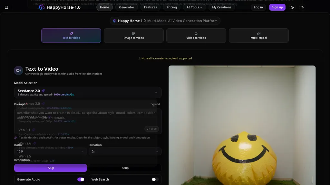
Task: Click the Text to Video camera icon
Action: click(18, 70)
